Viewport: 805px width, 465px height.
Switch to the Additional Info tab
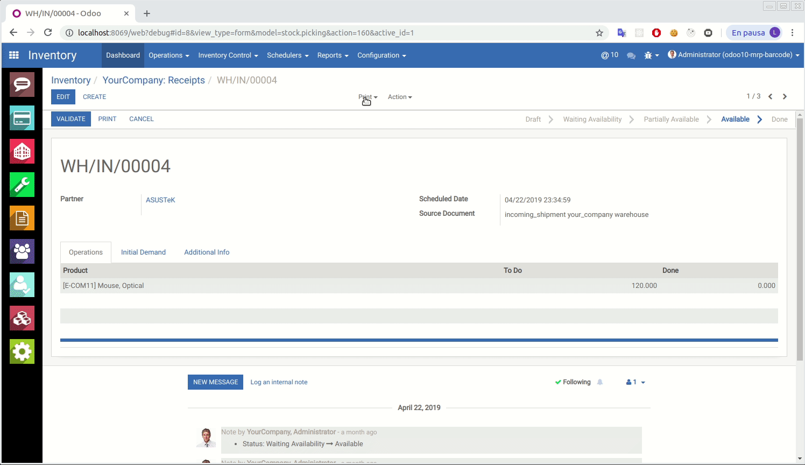[207, 252]
